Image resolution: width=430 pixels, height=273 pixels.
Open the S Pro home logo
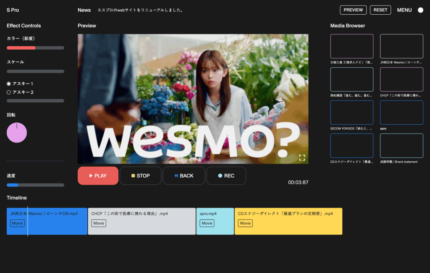coord(13,10)
